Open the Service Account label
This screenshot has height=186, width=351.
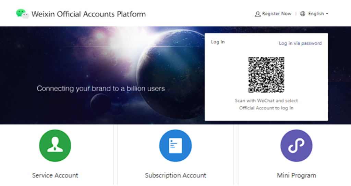(55, 175)
